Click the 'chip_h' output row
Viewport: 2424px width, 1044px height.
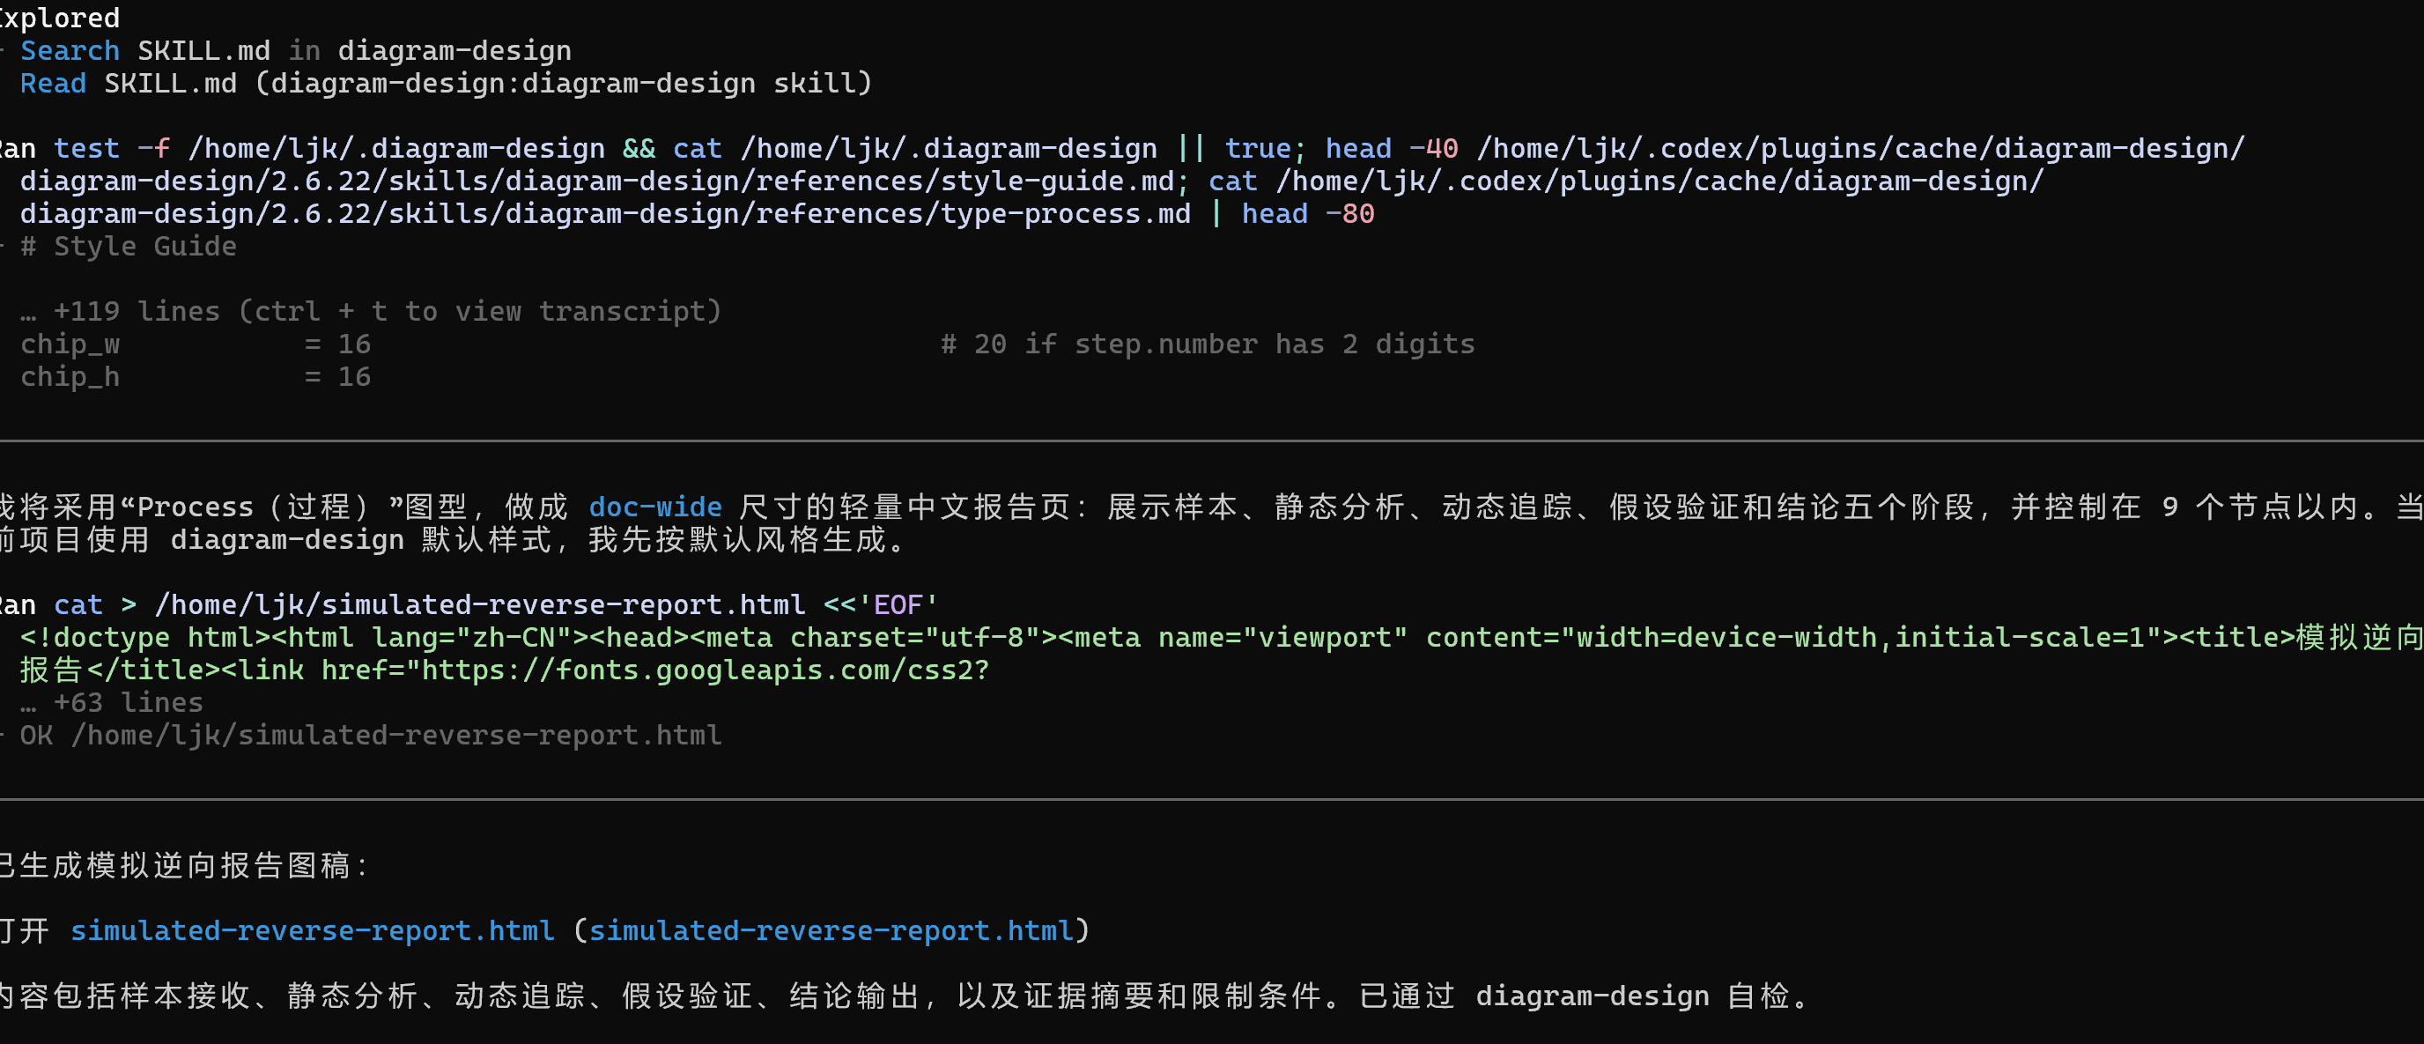(196, 376)
